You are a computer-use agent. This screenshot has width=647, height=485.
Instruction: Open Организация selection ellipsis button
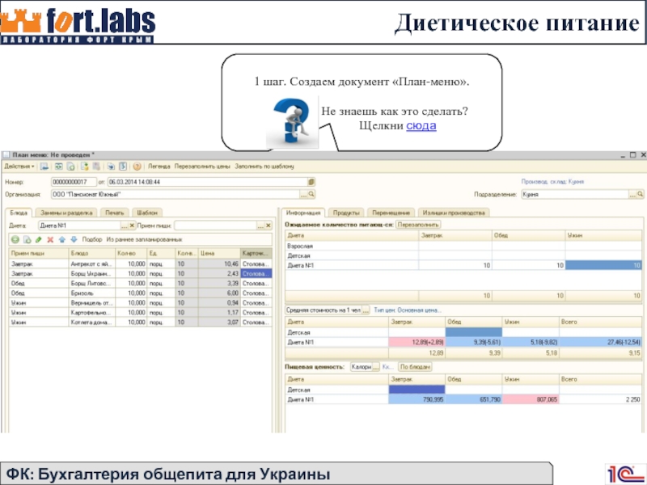(x=304, y=194)
